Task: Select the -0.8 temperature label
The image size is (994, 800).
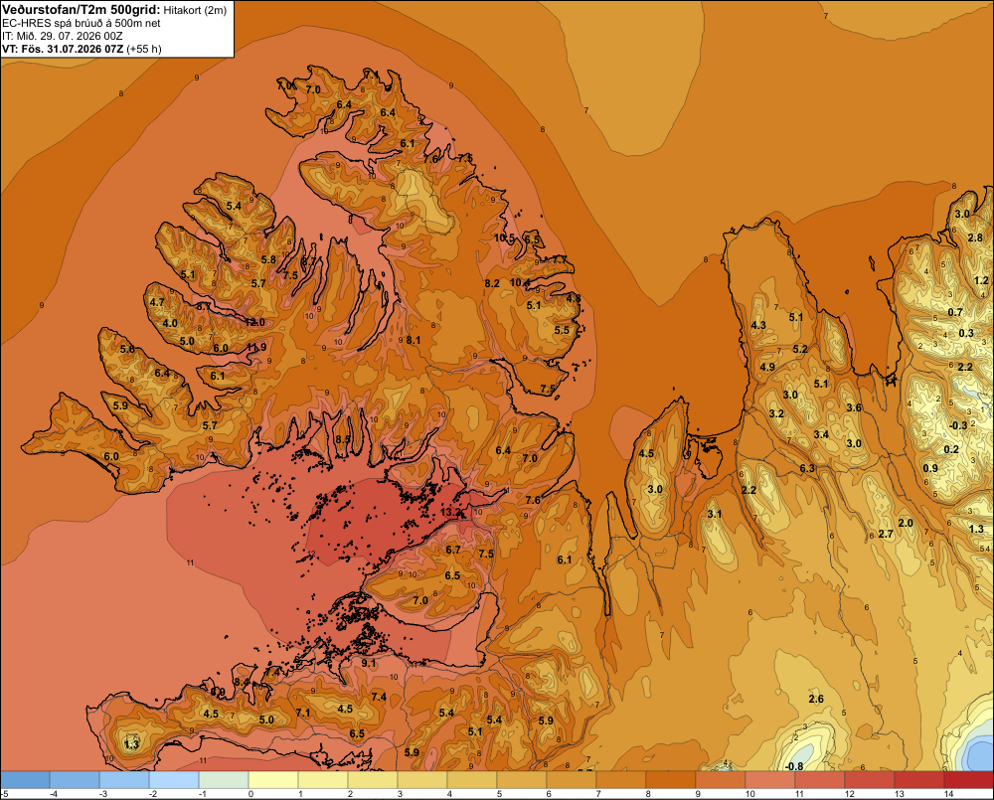Action: [793, 766]
